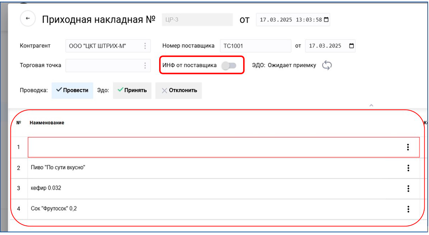Open three-dot menu for Сок Фрутосок row
Viewport: 429px width, 235px height.
[x=408, y=209]
